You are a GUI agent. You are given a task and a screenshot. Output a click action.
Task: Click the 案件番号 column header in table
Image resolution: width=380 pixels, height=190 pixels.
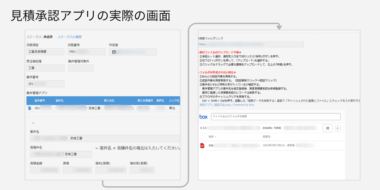pyautogui.click(x=40, y=100)
